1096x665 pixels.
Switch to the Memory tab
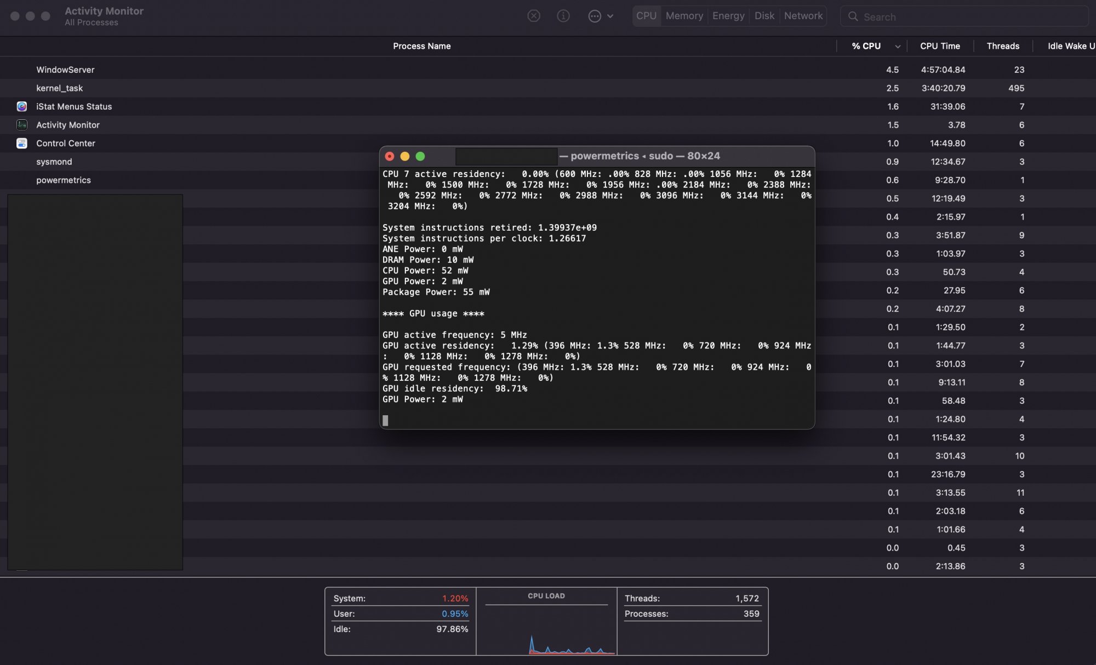684,16
